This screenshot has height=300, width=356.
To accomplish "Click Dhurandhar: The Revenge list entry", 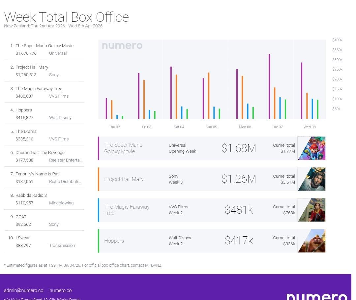I will click(40, 153).
